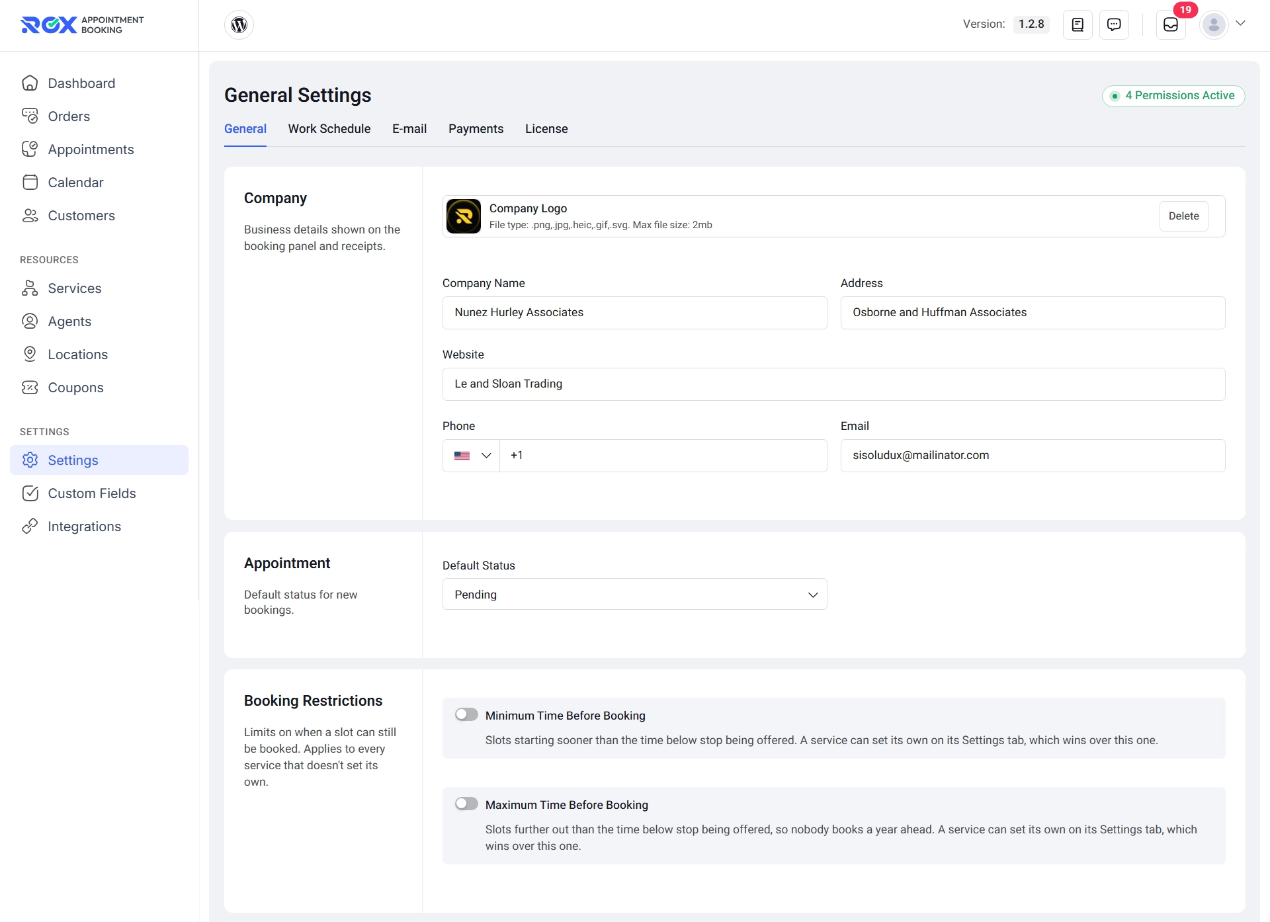Screen dimensions: 1270x922
Task: Click the Address input field
Action: click(x=1033, y=313)
